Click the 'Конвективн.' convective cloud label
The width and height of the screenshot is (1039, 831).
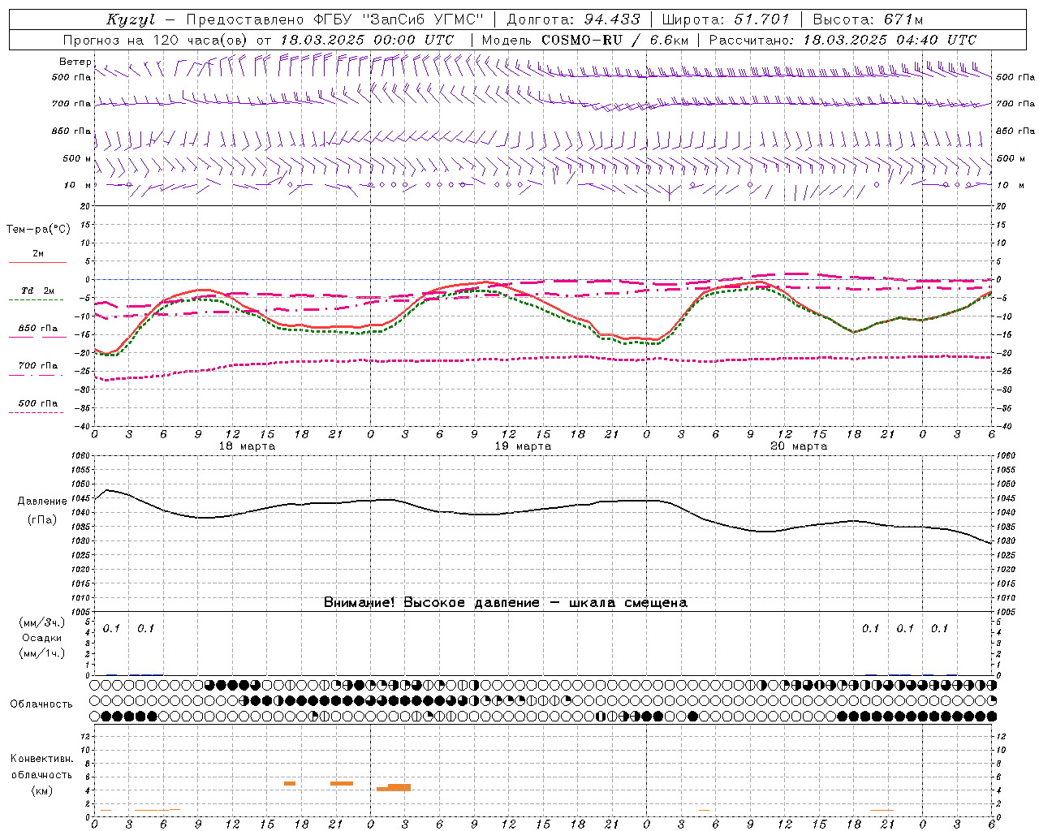point(42,759)
